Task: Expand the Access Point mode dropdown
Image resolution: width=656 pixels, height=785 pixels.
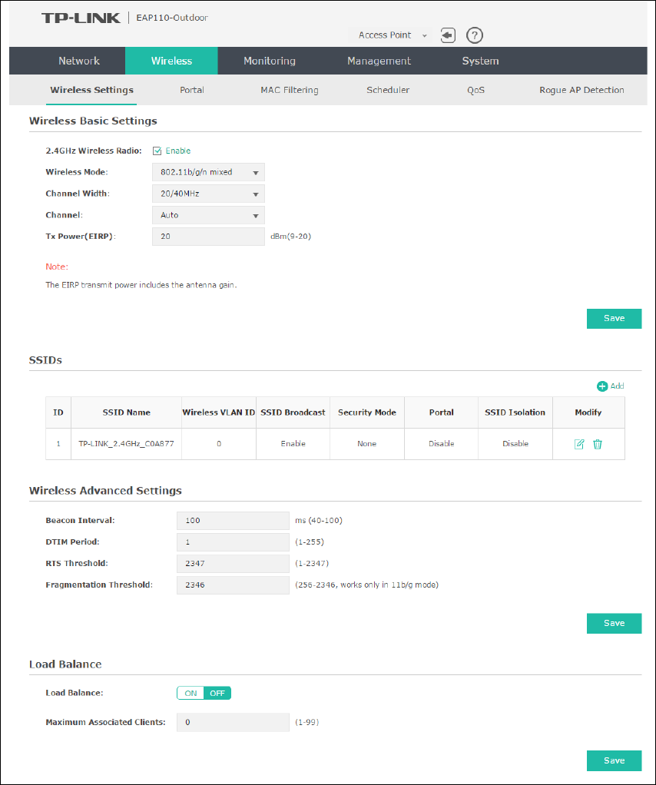Action: point(393,35)
